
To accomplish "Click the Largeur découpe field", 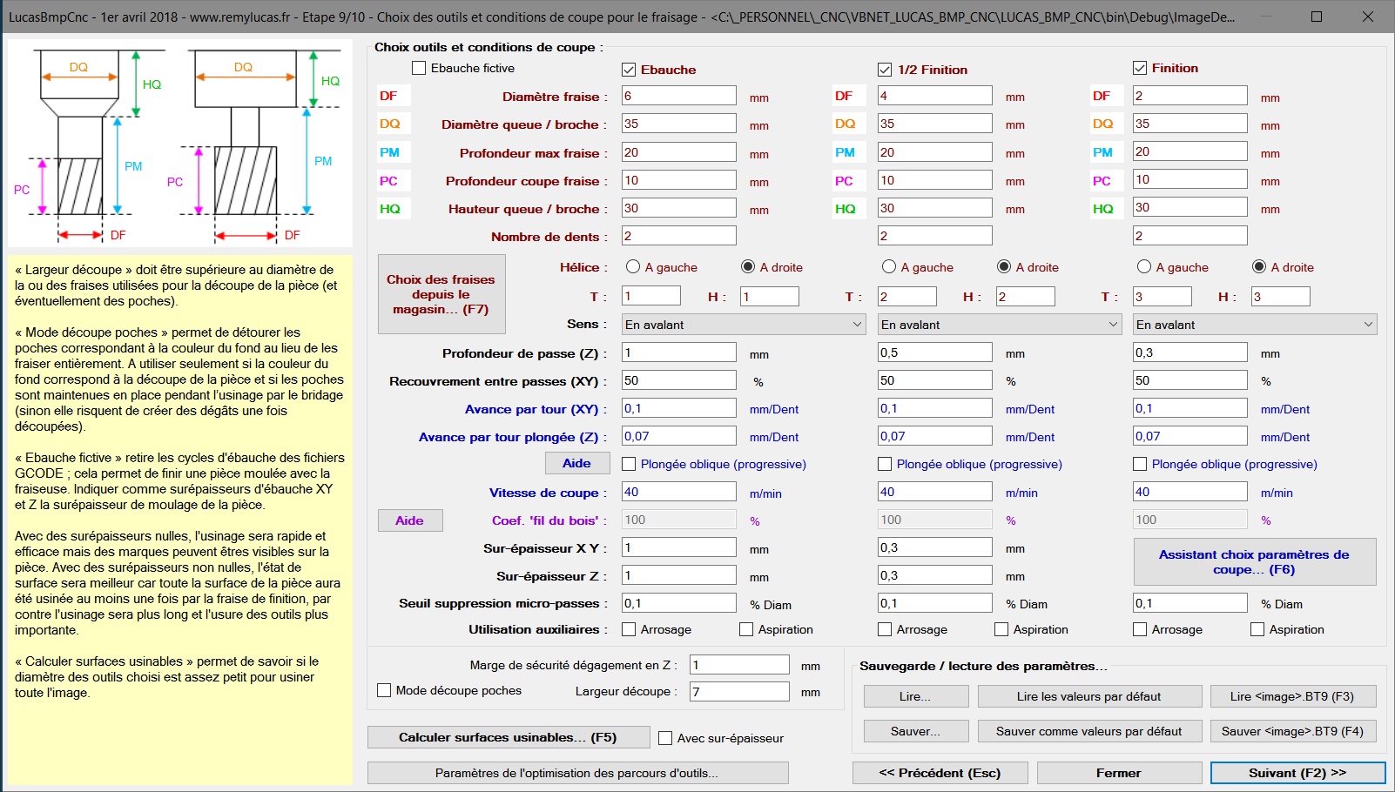I will [739, 691].
